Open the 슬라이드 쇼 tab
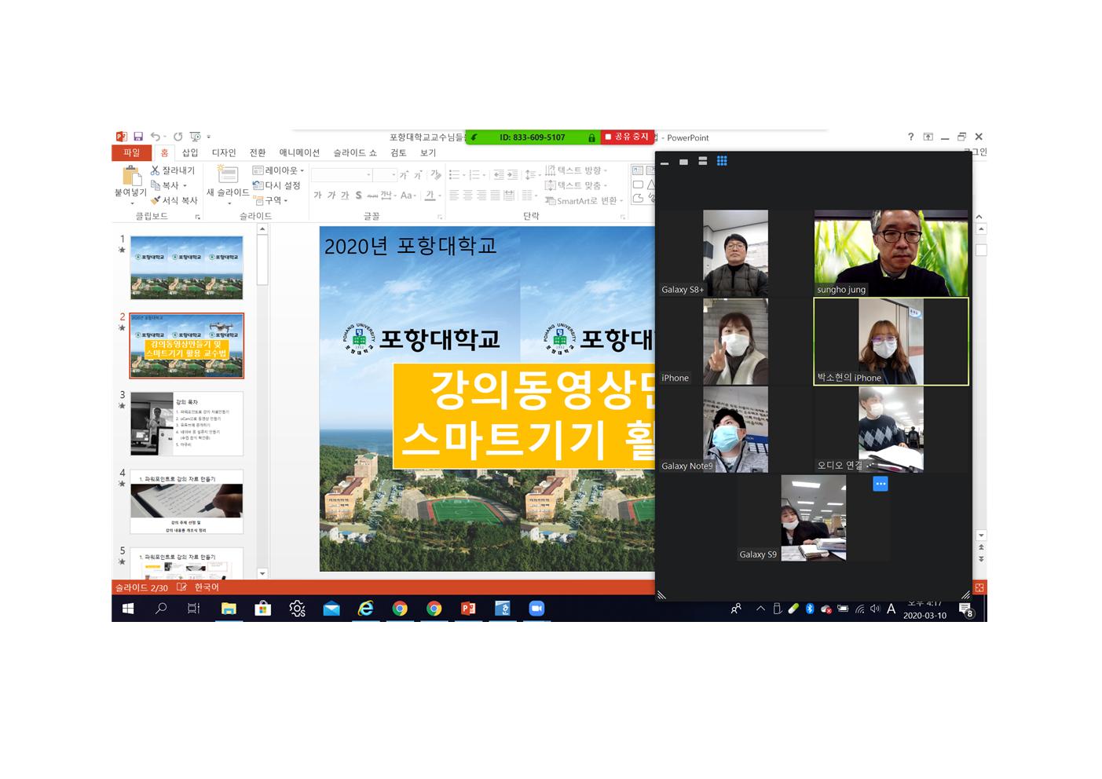Screen dimensions: 1102x779 (355, 153)
